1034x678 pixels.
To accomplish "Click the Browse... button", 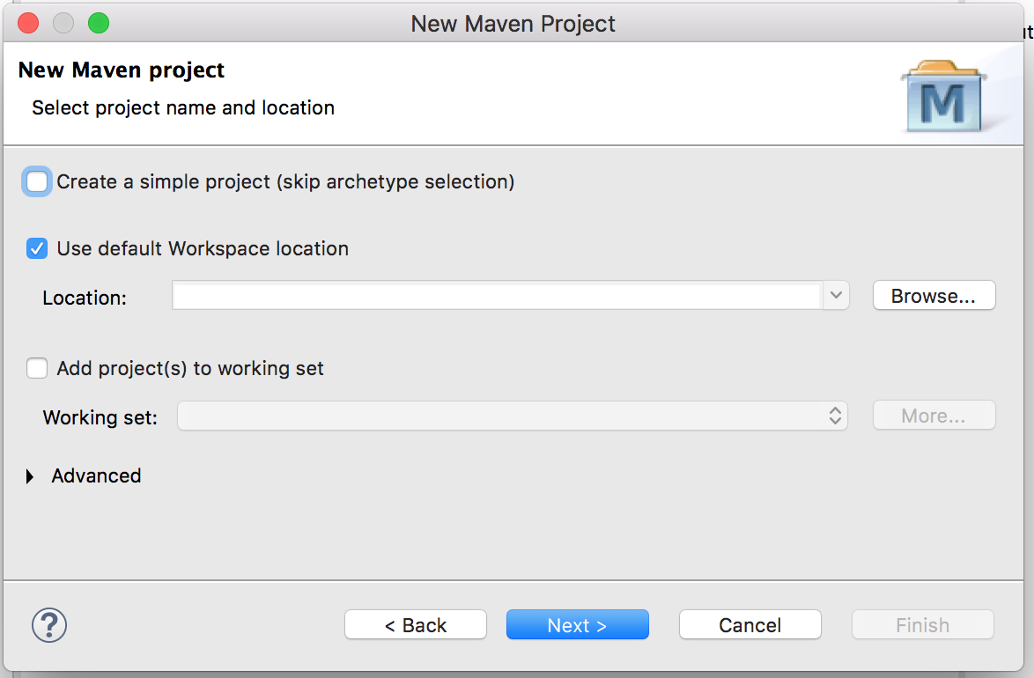I will 934,296.
